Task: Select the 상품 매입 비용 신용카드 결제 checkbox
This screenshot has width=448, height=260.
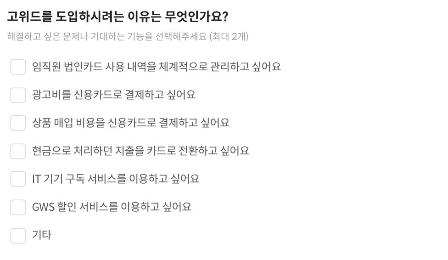Action: [x=18, y=123]
